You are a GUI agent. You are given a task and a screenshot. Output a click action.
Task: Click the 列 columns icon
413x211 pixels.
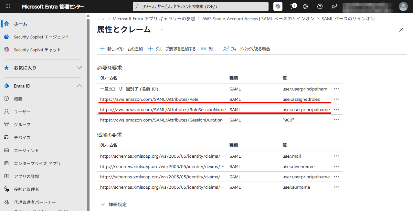pyautogui.click(x=203, y=49)
